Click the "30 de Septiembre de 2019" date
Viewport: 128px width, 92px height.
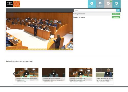(76, 82)
